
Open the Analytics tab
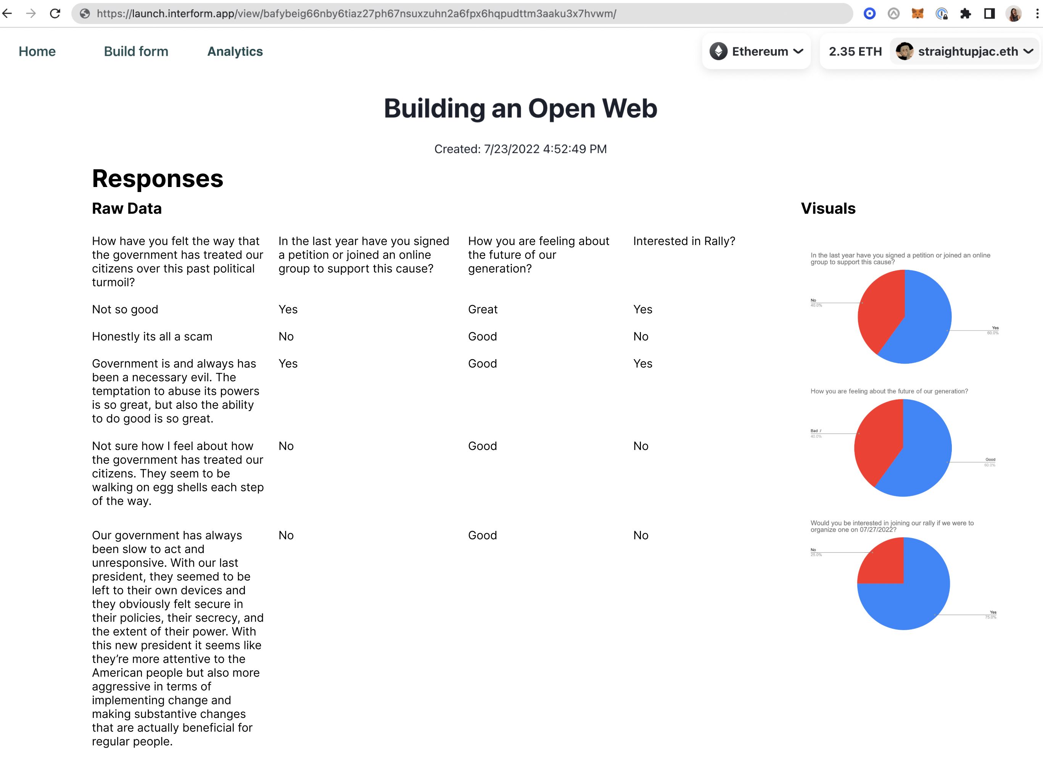pos(235,51)
